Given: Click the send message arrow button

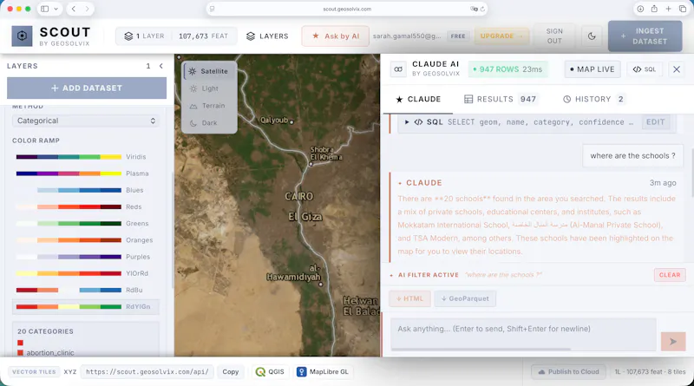Looking at the screenshot, I should click(673, 342).
